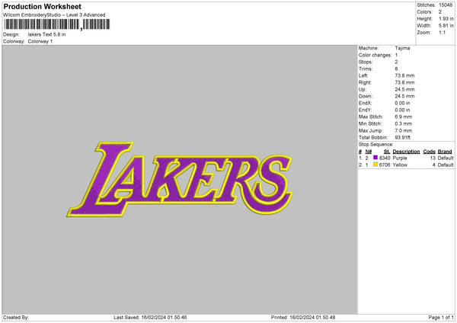Image resolution: width=457 pixels, height=323 pixels.
Task: Click 'Wilcom EmbroideryStudio – Level 3 Advanced' text
Action: (x=54, y=15)
